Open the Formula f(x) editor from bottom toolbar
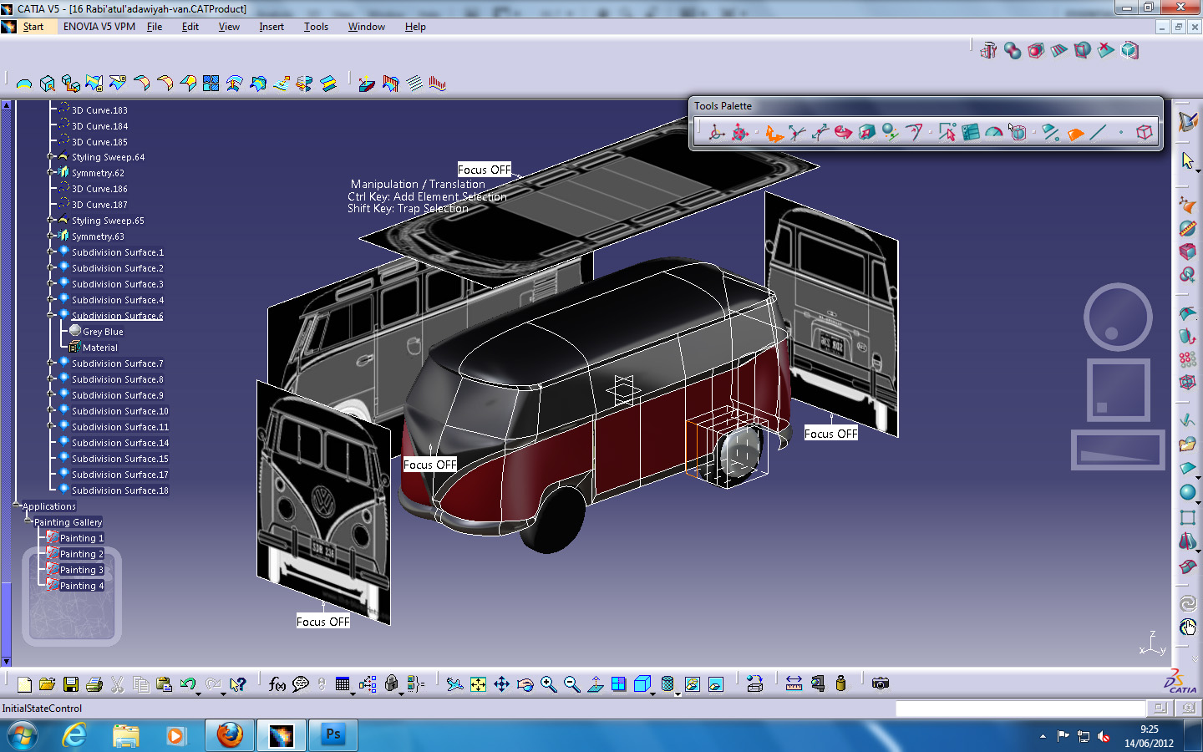1203x752 pixels. tap(277, 683)
